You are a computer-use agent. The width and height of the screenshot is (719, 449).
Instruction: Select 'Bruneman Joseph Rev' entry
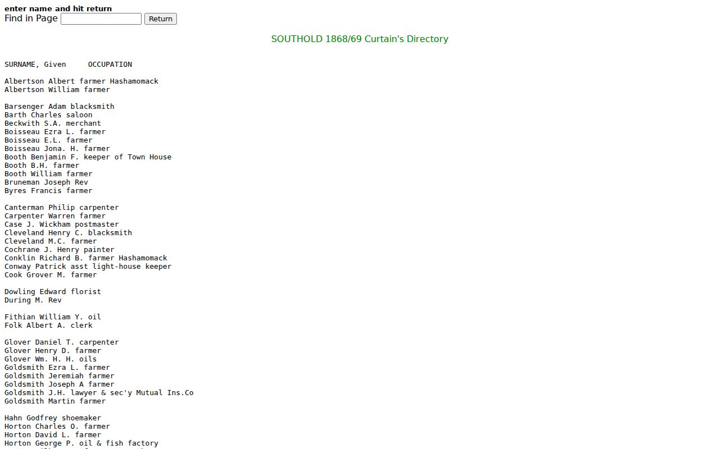(x=46, y=182)
